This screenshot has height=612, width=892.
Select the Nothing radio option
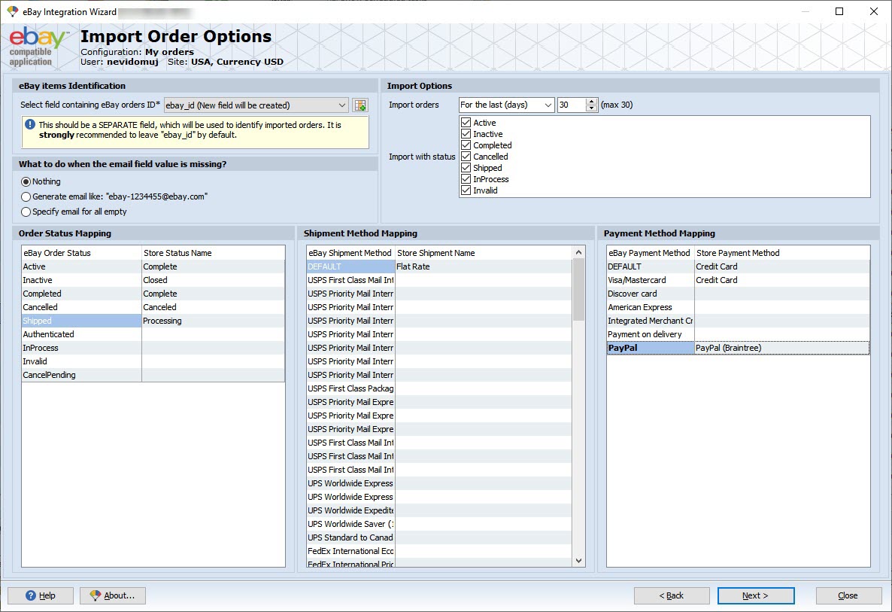point(26,181)
